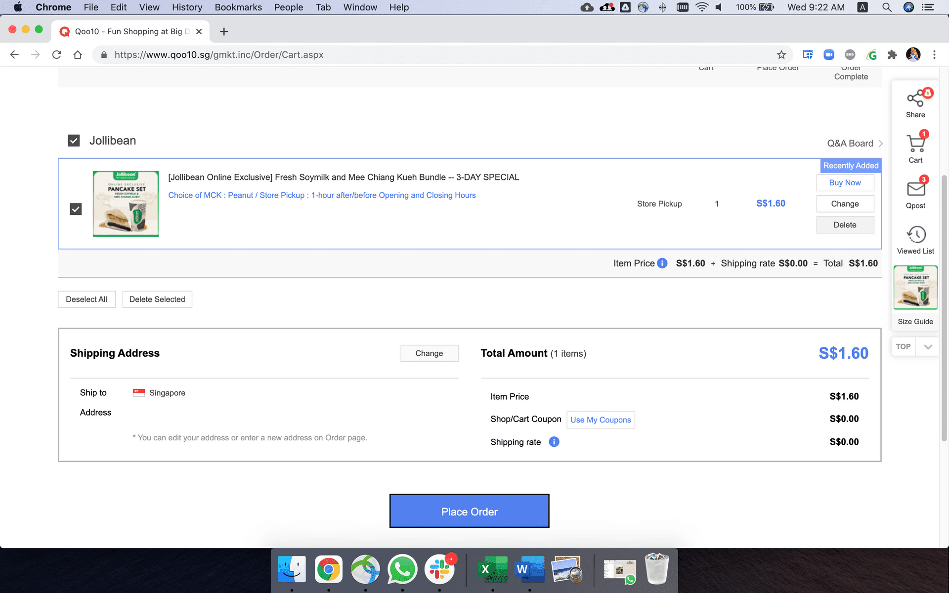Image resolution: width=949 pixels, height=593 pixels.
Task: Open the Pancake Set product thumbnail
Action: (x=126, y=204)
